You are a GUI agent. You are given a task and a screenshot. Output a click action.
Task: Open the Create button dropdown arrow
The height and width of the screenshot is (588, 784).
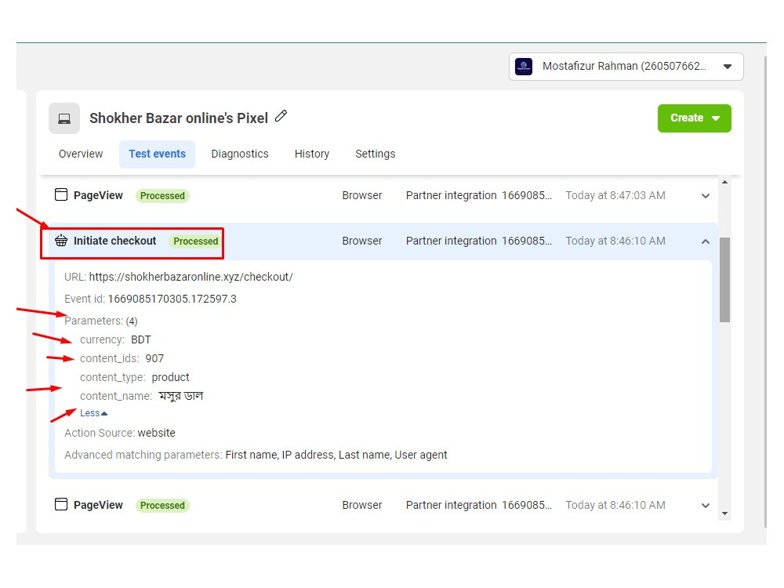[x=715, y=118]
